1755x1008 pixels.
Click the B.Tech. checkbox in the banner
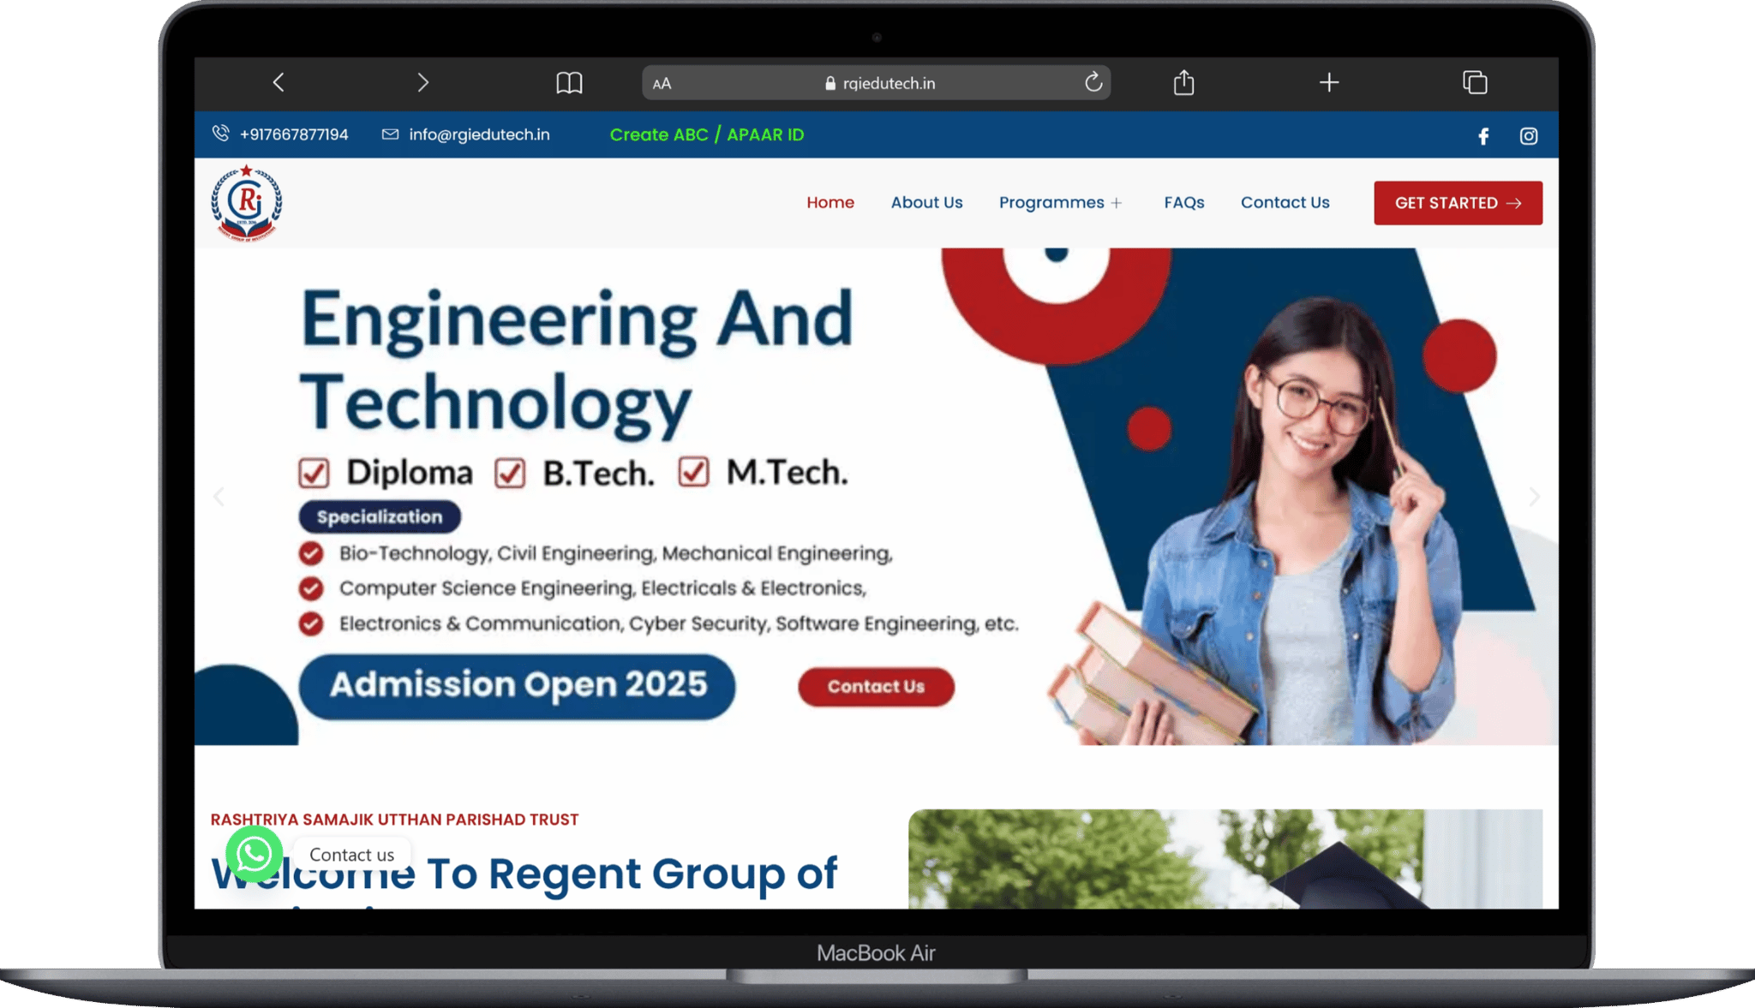click(510, 473)
